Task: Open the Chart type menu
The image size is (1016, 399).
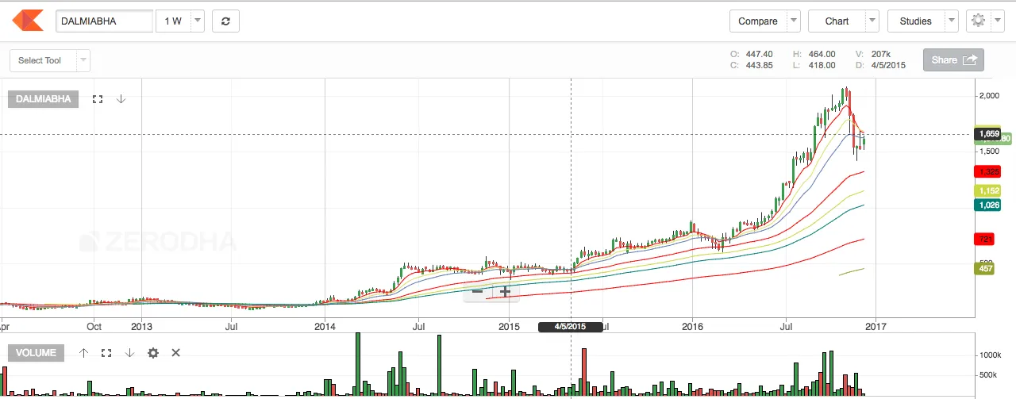Action: (x=843, y=21)
